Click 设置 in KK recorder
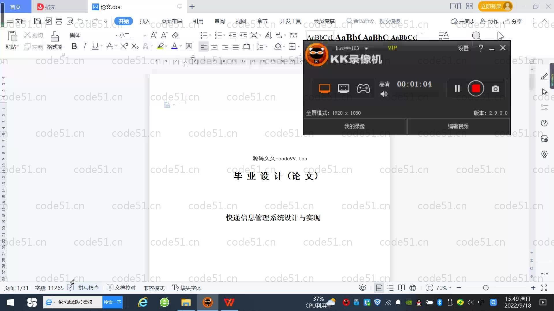 click(x=463, y=48)
